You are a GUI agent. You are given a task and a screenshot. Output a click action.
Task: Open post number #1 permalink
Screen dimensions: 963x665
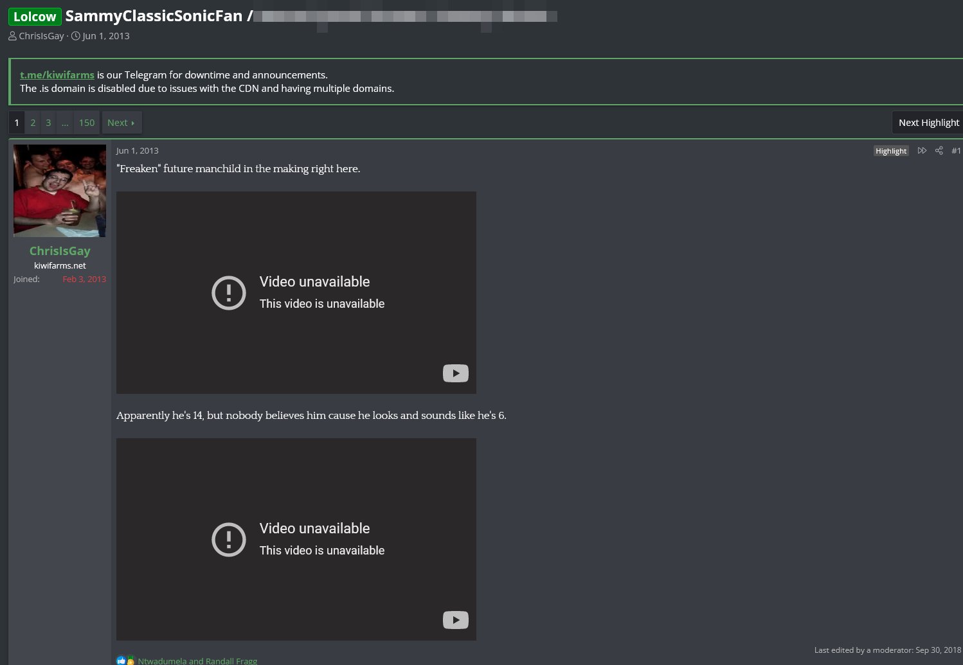tap(956, 150)
